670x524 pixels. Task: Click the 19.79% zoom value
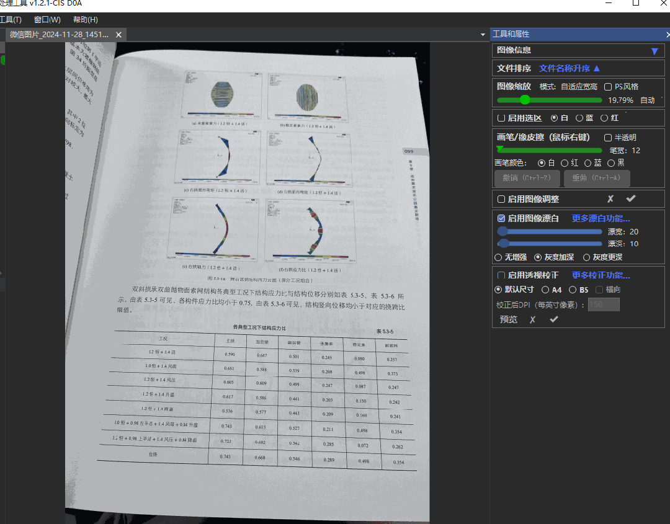[x=620, y=100]
